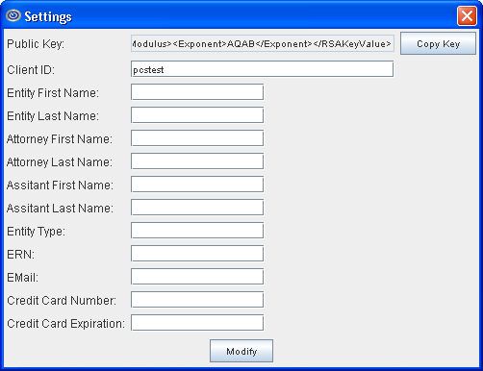
Task: Click the Settings window title icon
Action: coord(13,15)
